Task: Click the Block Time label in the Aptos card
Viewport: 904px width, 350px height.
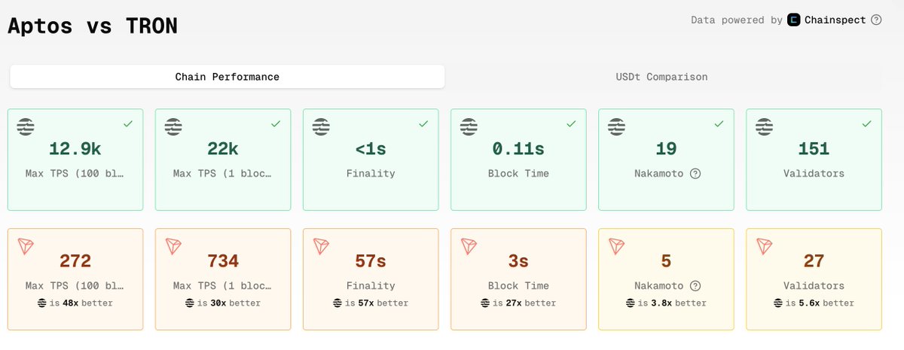Action: pos(518,173)
